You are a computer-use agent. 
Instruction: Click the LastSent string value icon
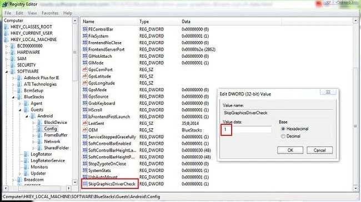(x=85, y=123)
